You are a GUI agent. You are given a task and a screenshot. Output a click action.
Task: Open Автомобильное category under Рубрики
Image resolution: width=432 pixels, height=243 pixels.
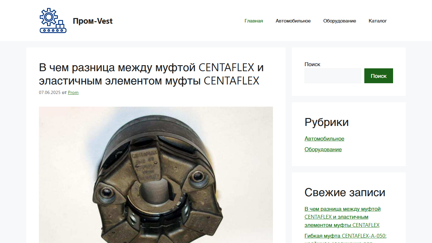click(324, 139)
